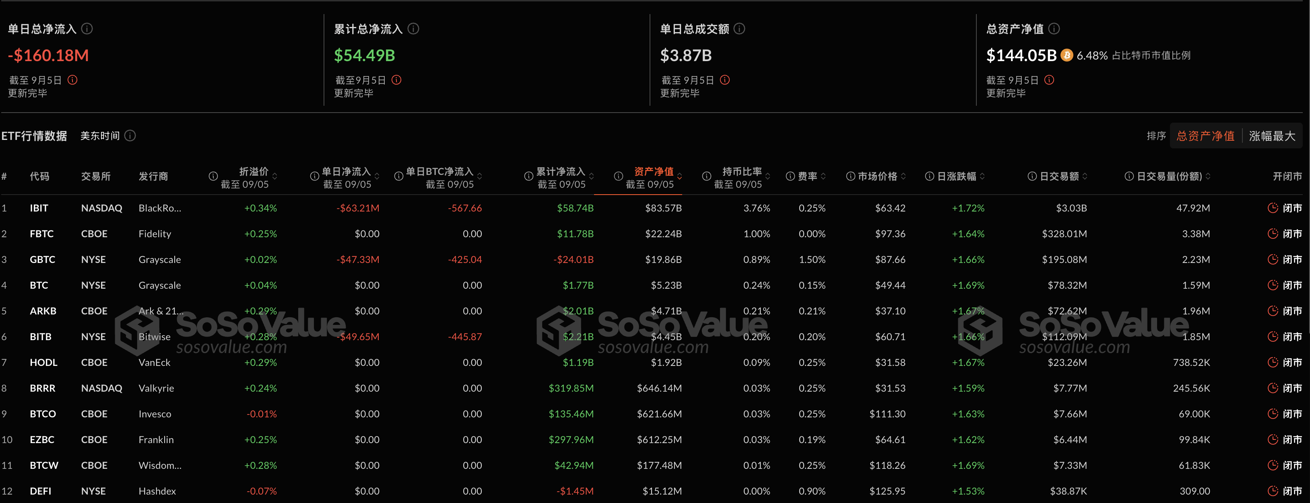Open the IBIT ticker entry

point(39,208)
